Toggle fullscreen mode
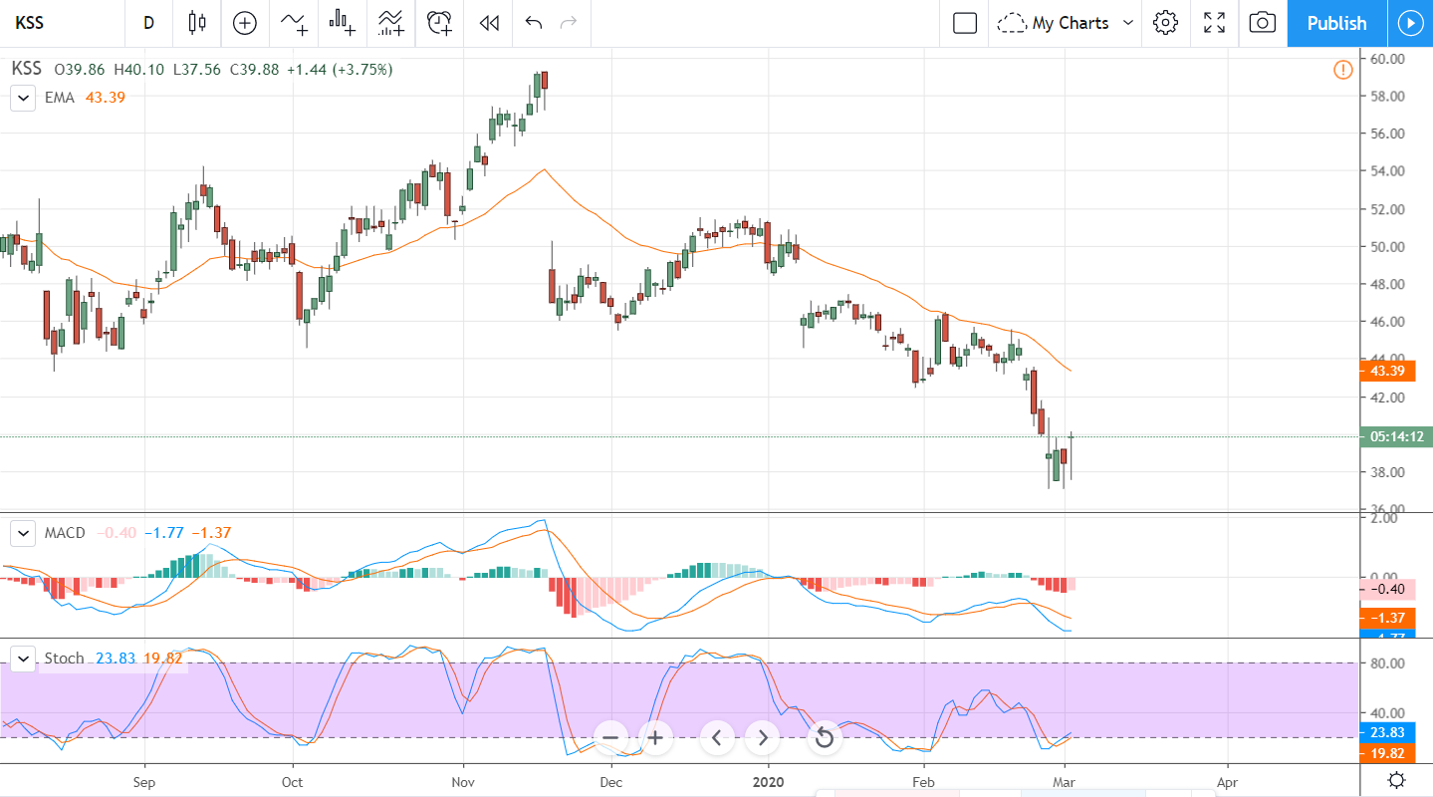Viewport: 1433px width, 797px height. point(1214,23)
